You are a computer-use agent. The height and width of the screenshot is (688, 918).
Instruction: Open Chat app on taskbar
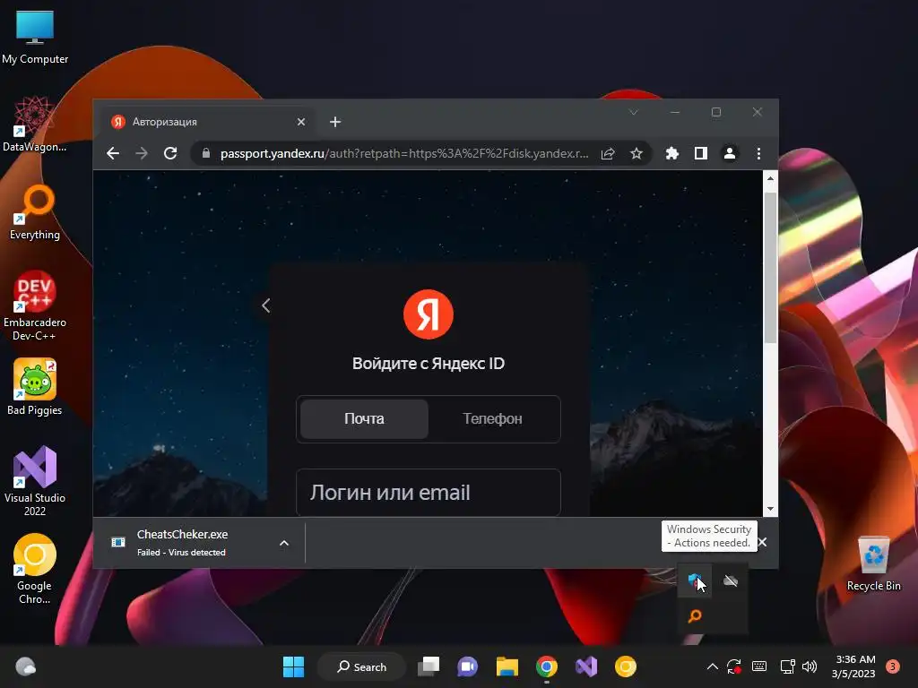[467, 666]
